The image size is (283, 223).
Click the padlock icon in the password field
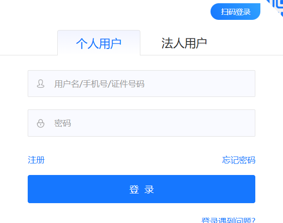coord(41,123)
